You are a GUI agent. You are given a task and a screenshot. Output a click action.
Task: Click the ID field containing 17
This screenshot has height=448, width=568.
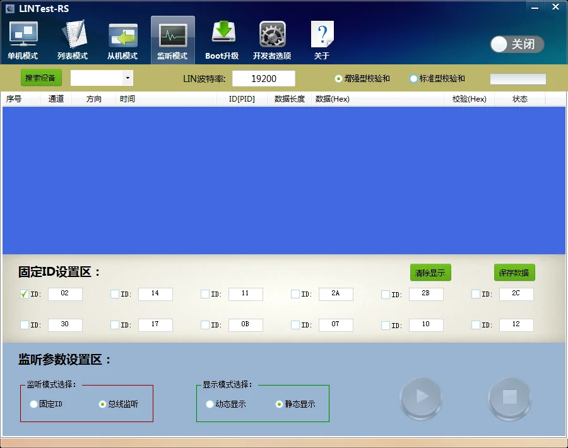pos(155,325)
